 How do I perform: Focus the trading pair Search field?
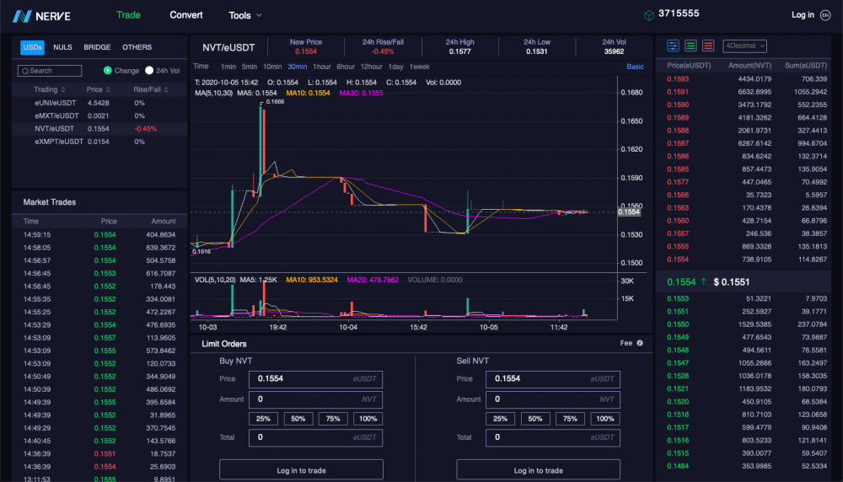pos(50,71)
